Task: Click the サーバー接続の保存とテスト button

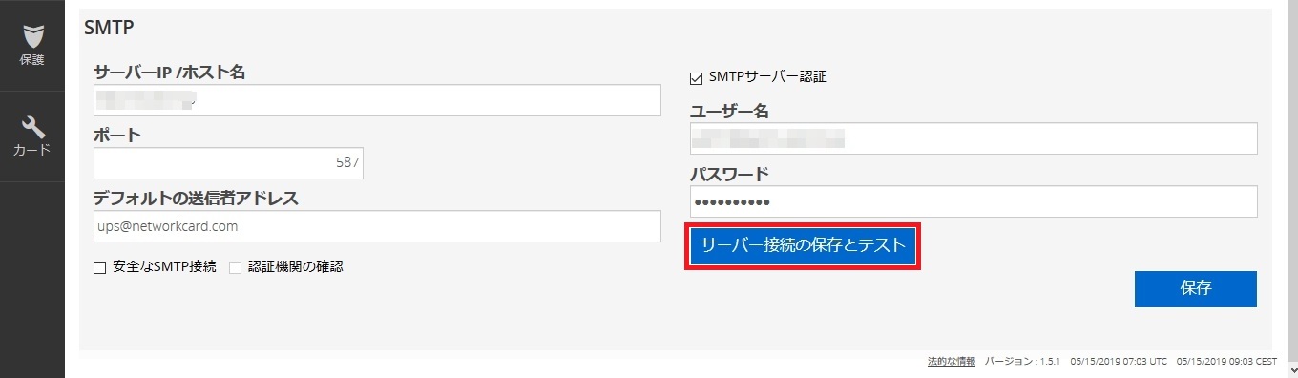Action: [x=803, y=246]
